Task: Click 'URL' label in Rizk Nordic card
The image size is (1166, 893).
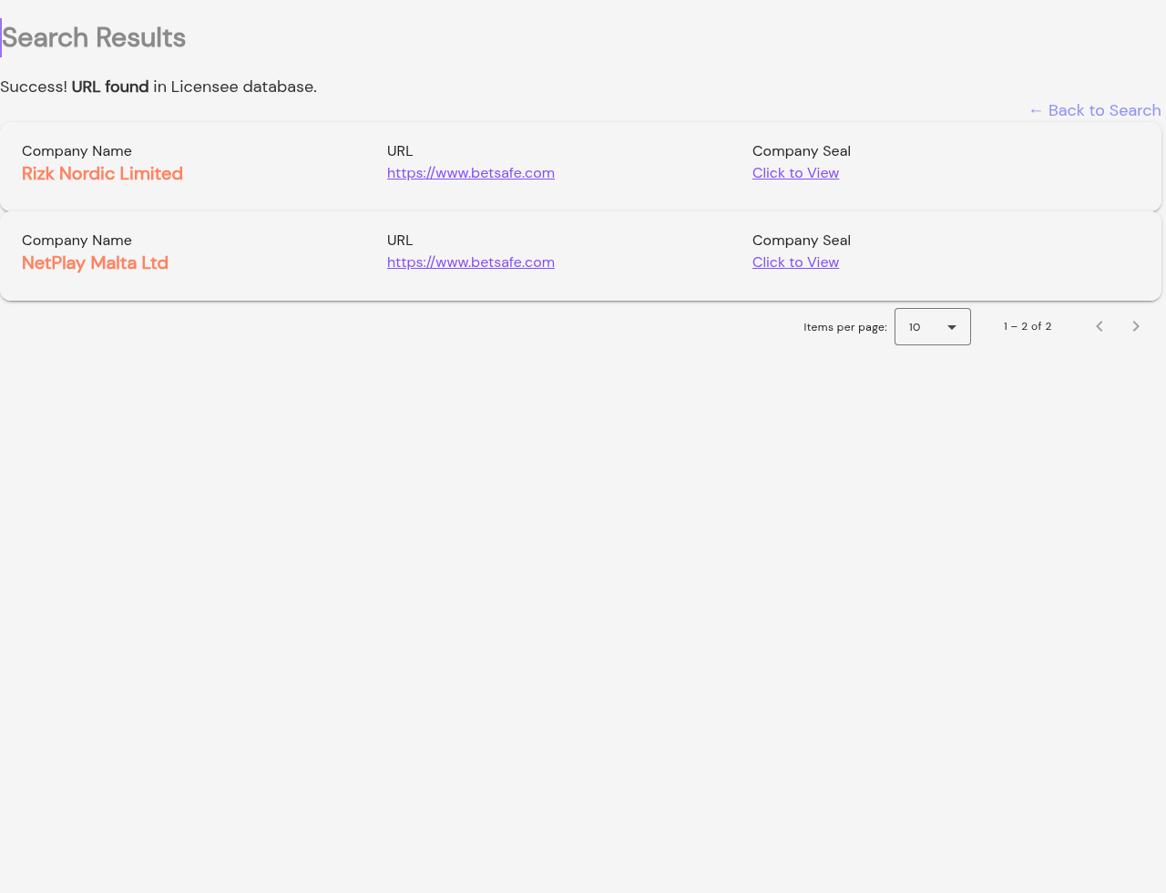Action: [400, 151]
